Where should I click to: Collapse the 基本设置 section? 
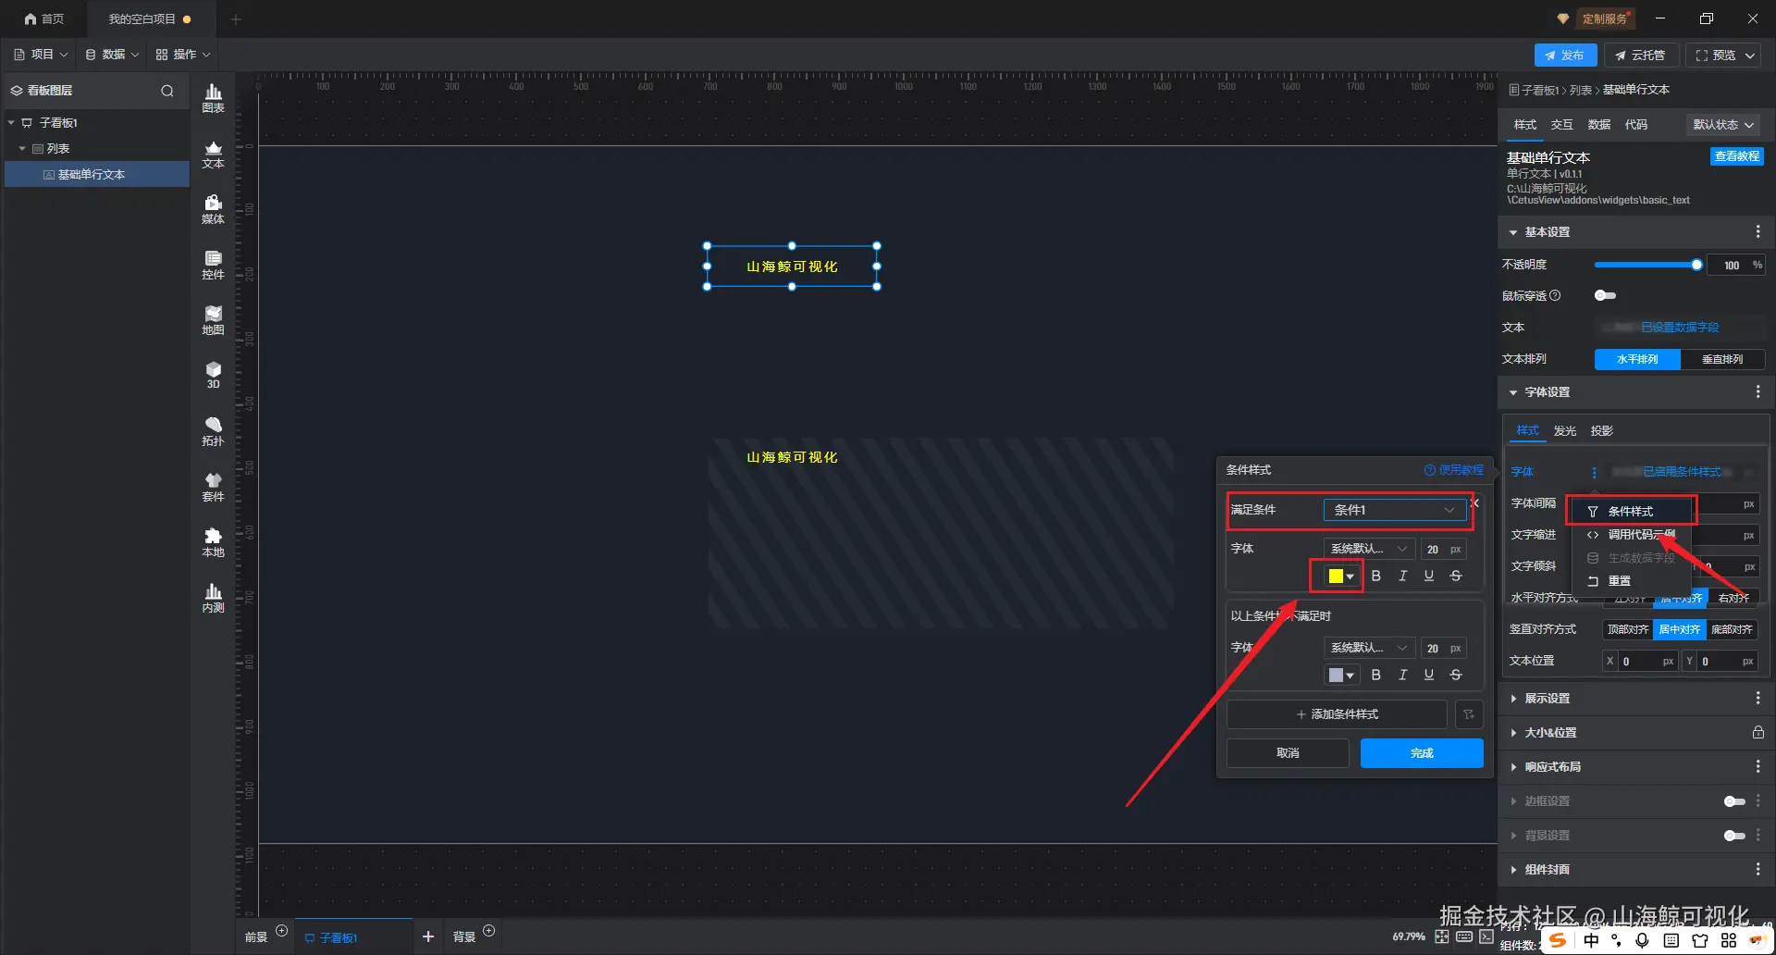[x=1513, y=232]
